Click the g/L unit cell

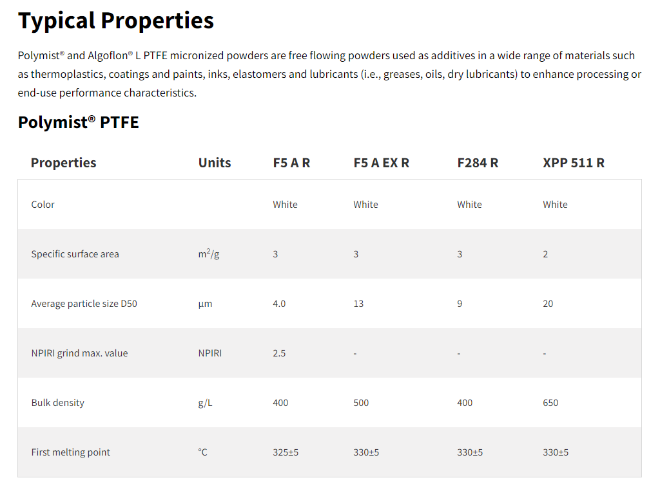(205, 403)
